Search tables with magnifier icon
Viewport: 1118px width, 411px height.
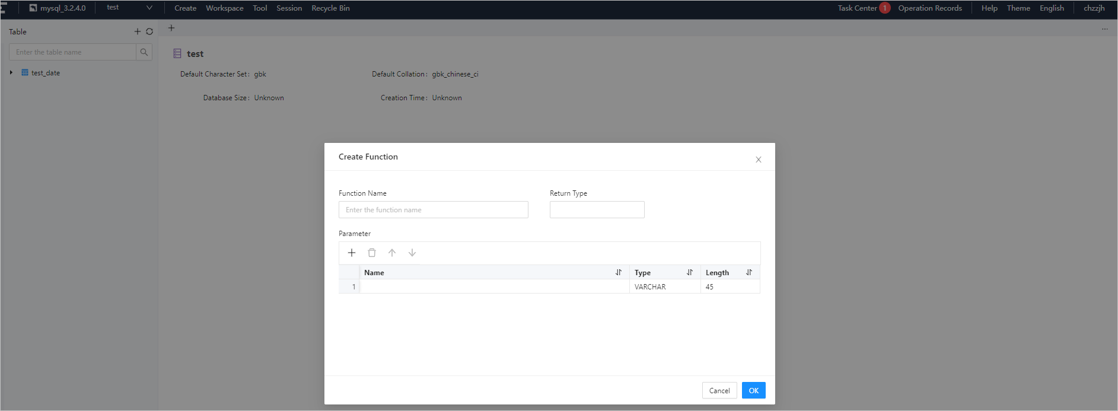(x=144, y=52)
